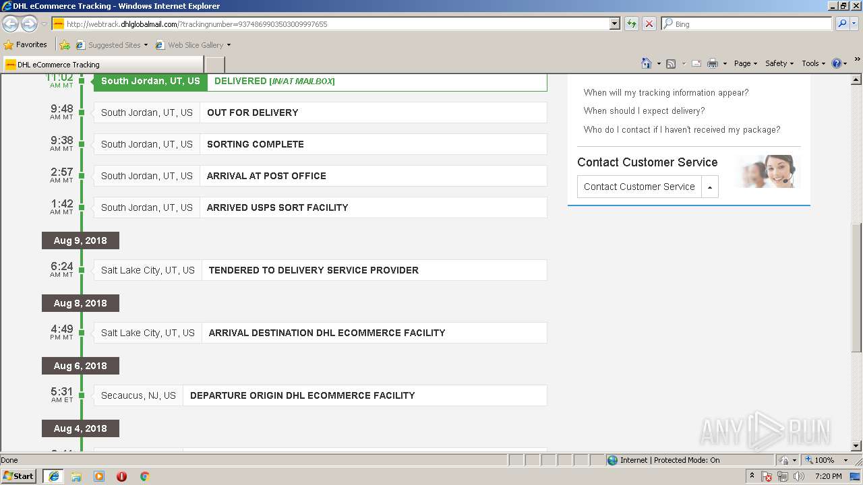Select the DHL eCommerce Tracking tab
This screenshot has height=485, width=863.
click(x=102, y=65)
